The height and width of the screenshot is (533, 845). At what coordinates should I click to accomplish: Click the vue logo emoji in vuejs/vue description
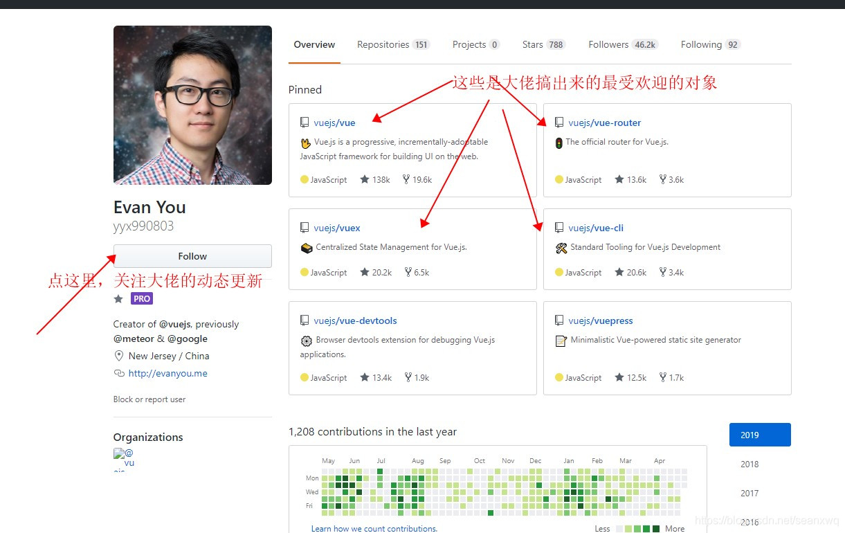tap(305, 143)
